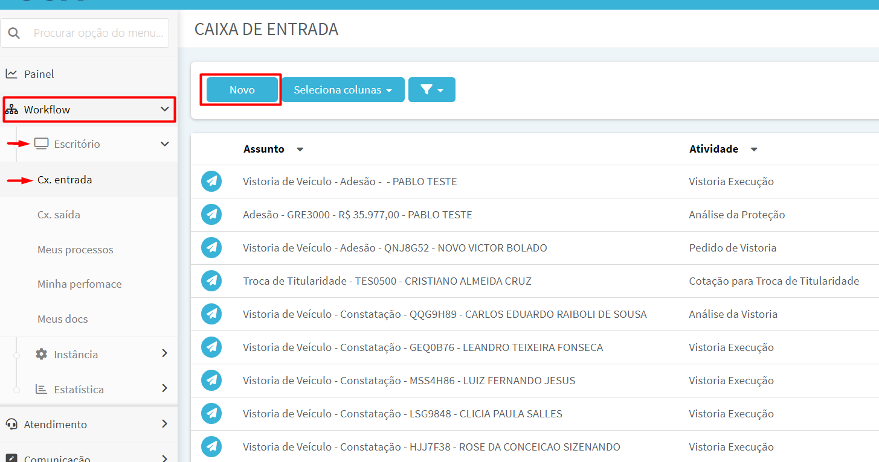879x462 pixels.
Task: Click send icon for Adesão GRE3000 row
Action: point(211,214)
